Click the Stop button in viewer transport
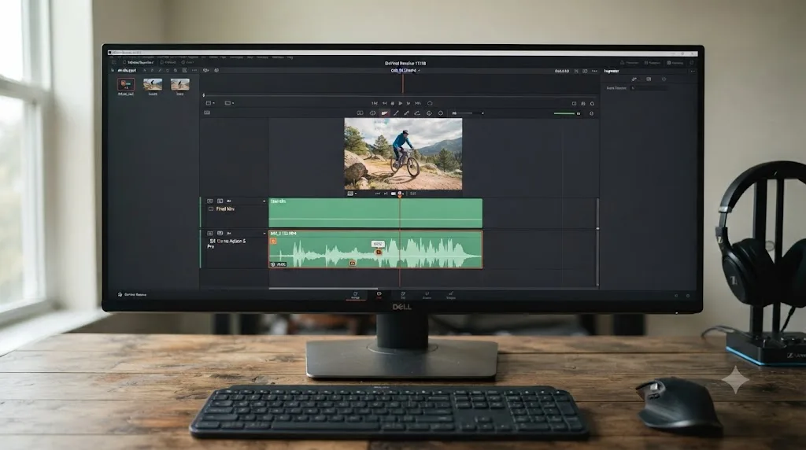This screenshot has width=806, height=450. pyautogui.click(x=393, y=103)
